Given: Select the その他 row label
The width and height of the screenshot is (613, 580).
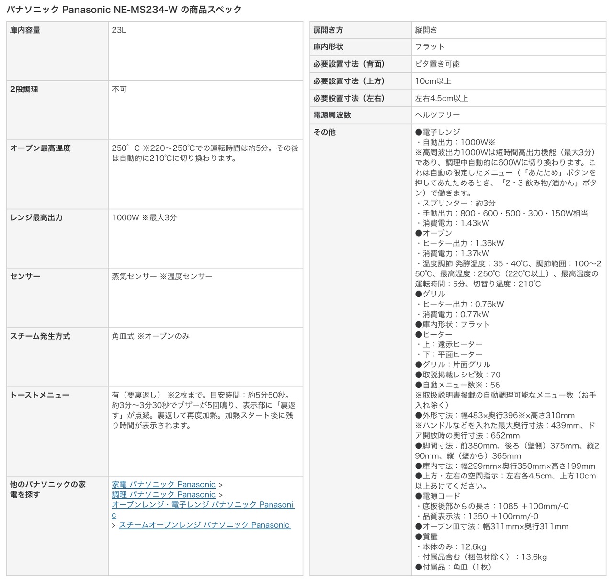Looking at the screenshot, I should (x=325, y=132).
